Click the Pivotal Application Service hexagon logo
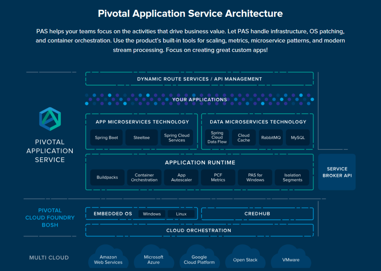 50,119
